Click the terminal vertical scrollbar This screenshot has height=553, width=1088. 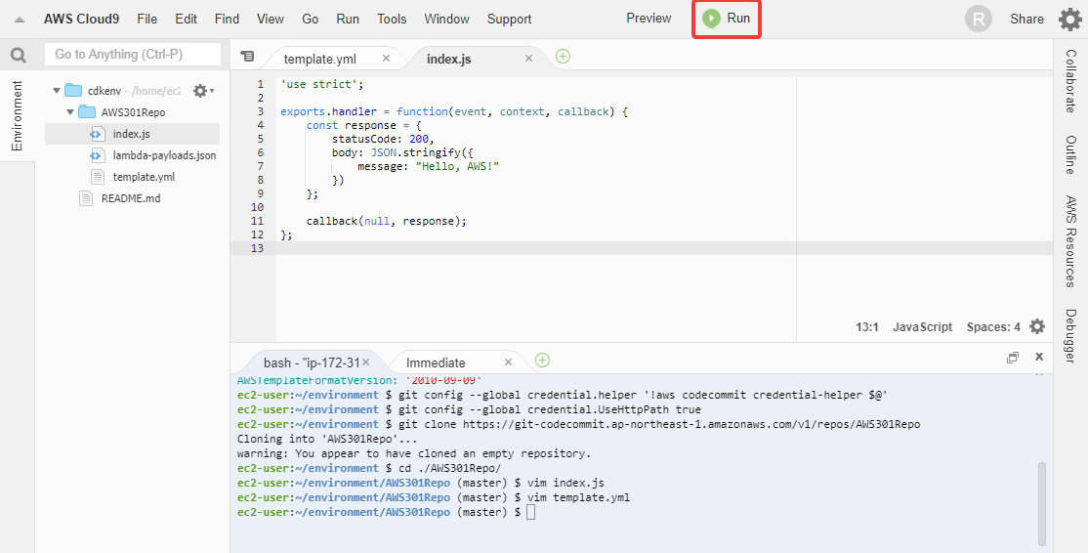[x=1041, y=502]
